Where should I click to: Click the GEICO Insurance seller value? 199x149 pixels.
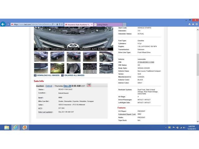pyautogui.click(x=72, y=105)
